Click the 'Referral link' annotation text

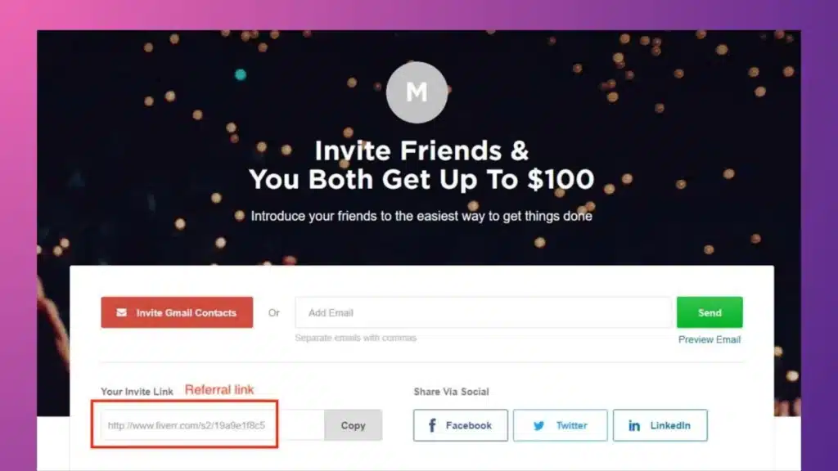[x=219, y=389]
